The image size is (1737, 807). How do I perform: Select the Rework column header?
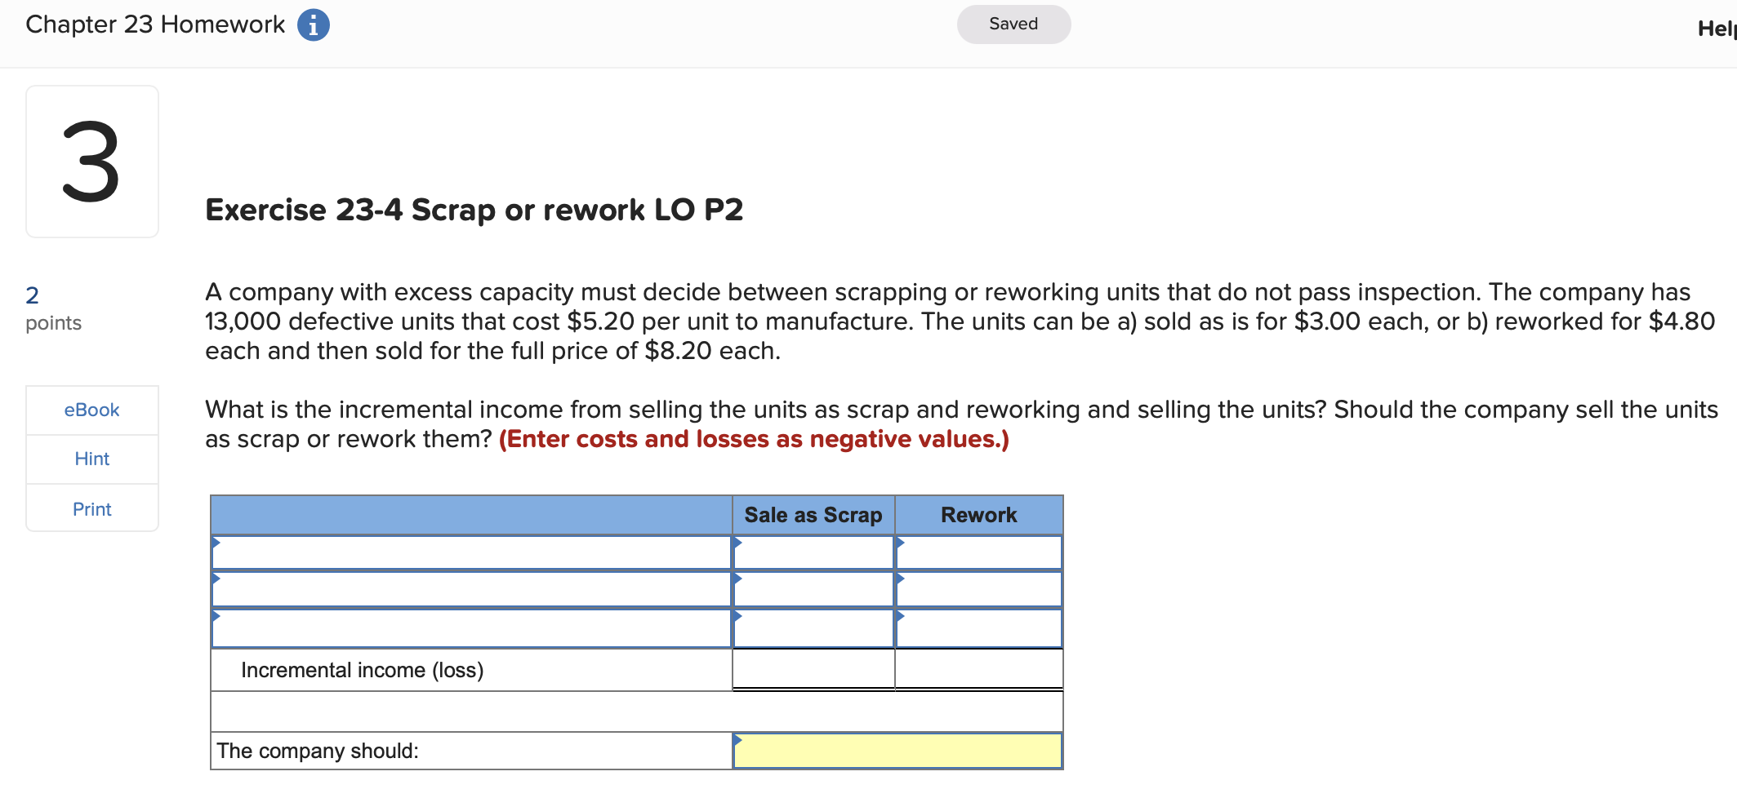point(978,515)
